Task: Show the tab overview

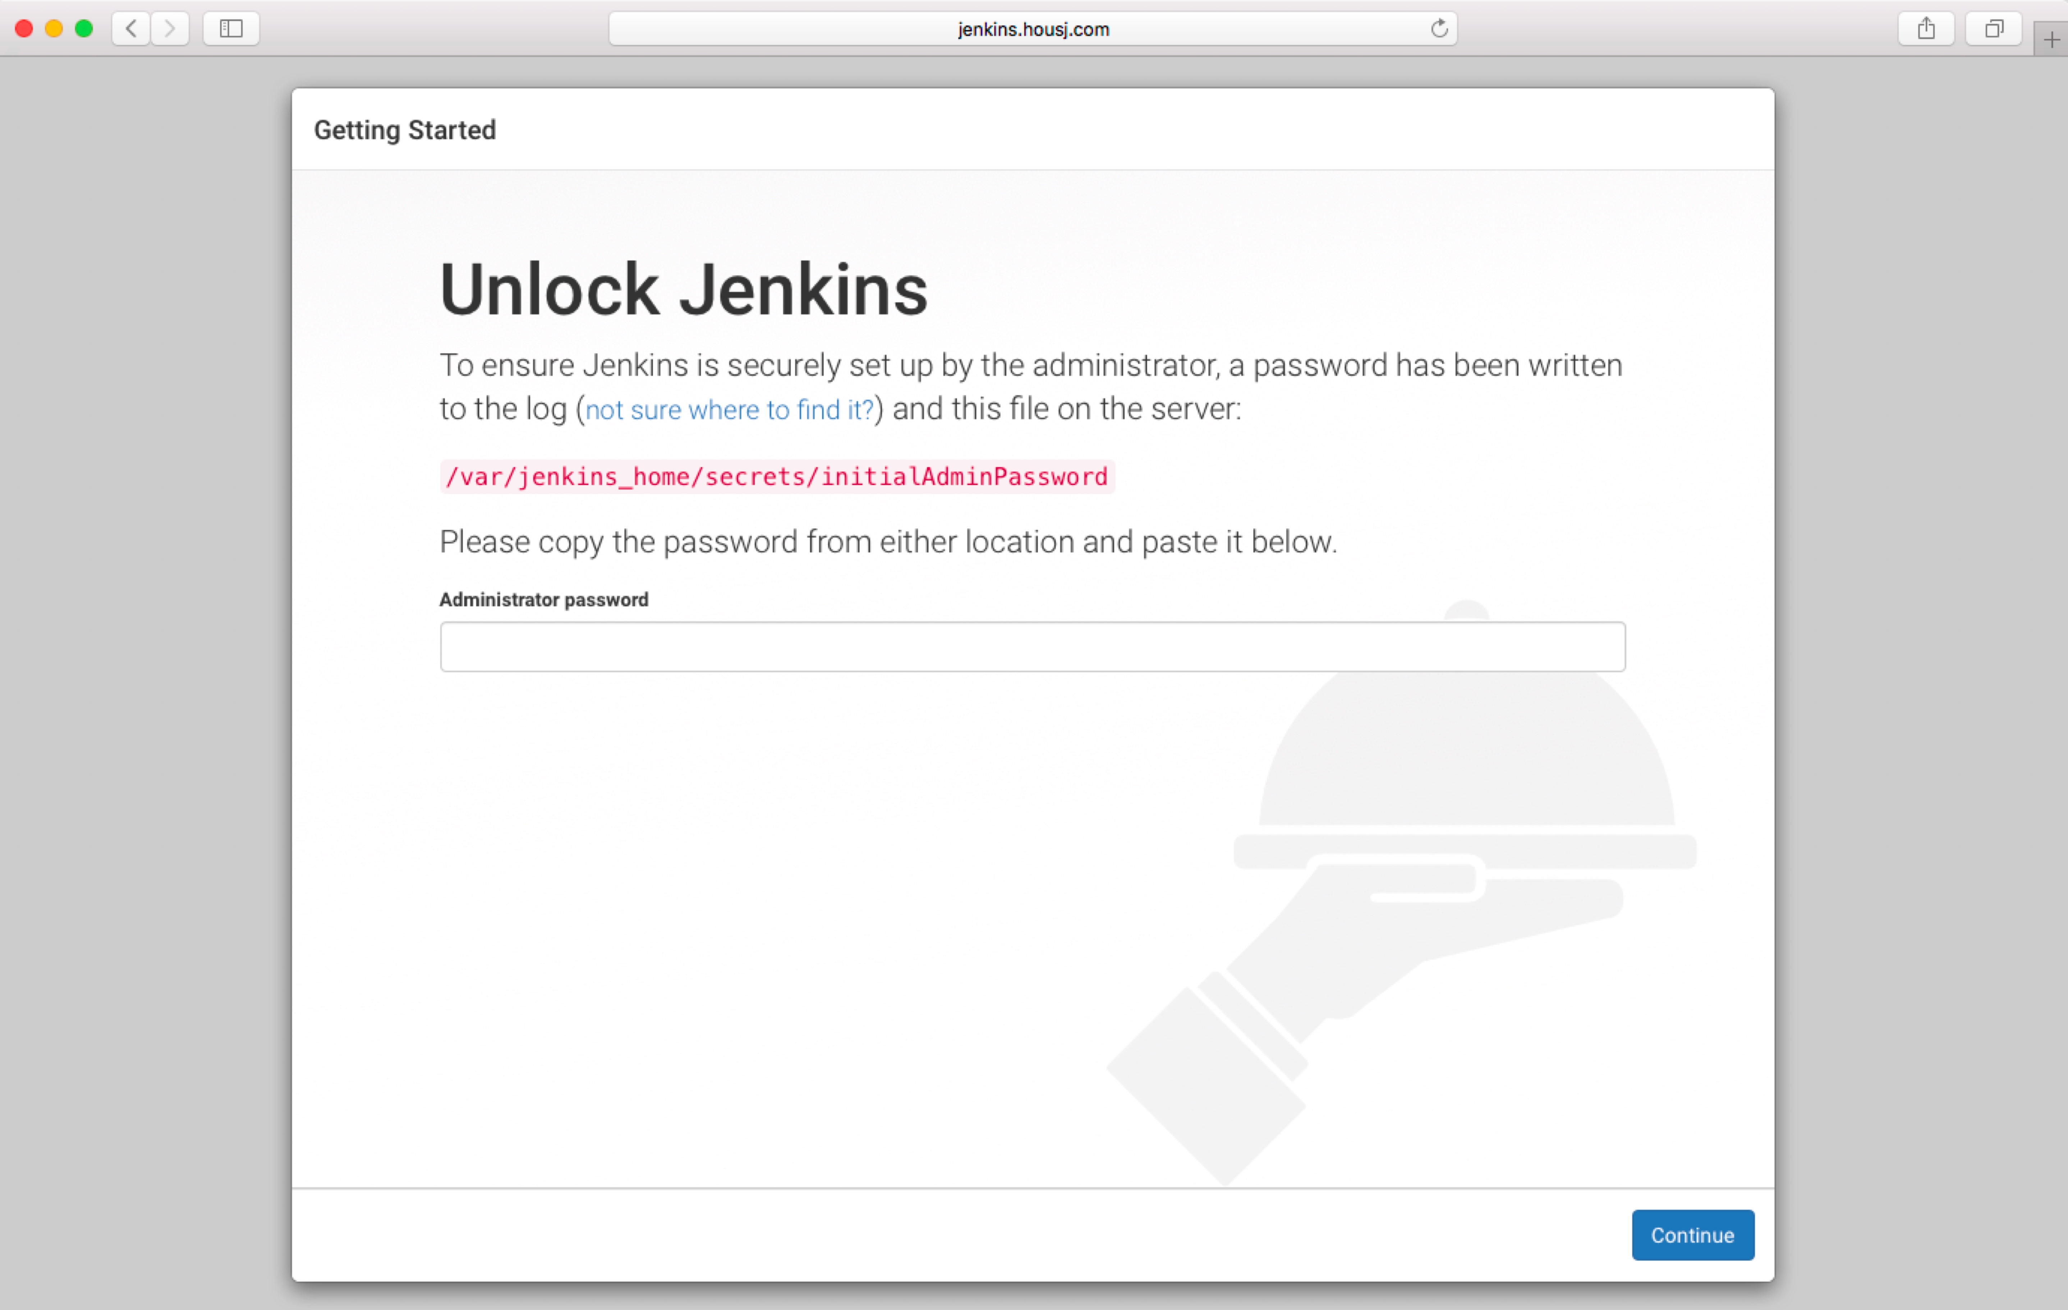Action: tap(1993, 28)
